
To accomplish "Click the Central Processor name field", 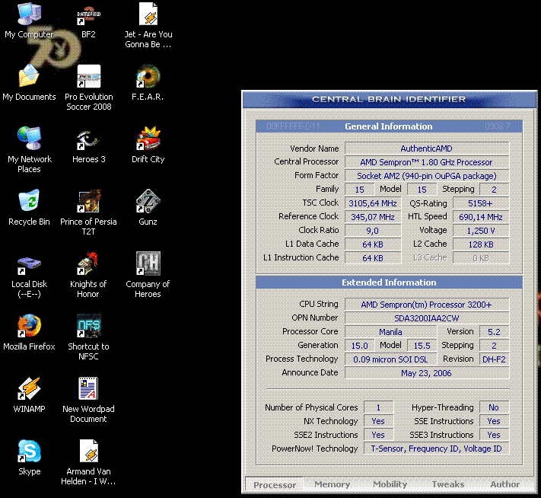I will pyautogui.click(x=426, y=162).
